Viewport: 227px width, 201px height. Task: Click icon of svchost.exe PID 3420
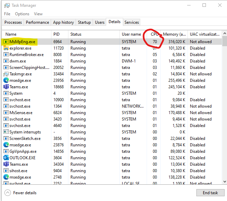pos(6,119)
